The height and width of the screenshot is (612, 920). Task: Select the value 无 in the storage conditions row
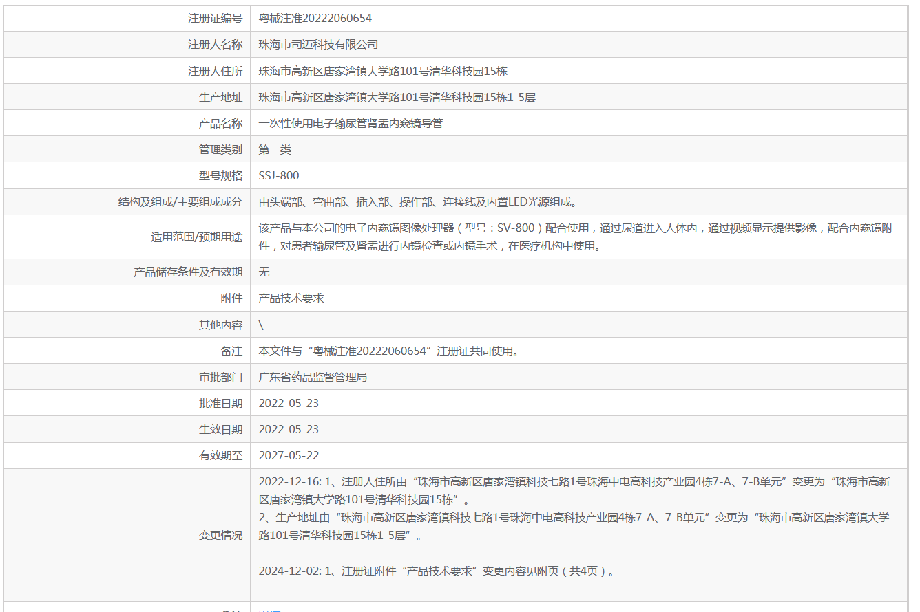pos(264,272)
